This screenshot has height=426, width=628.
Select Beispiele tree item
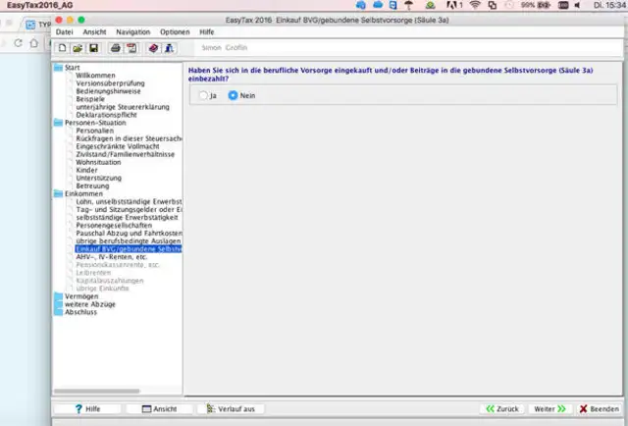[x=90, y=99]
